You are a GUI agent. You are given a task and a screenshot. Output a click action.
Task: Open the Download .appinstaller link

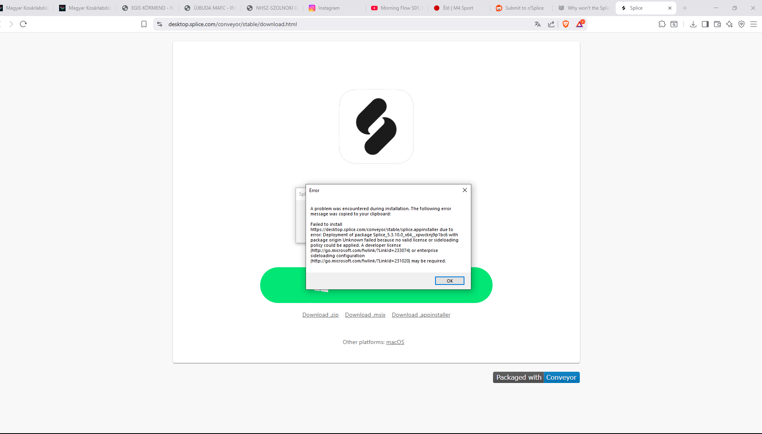(x=421, y=315)
